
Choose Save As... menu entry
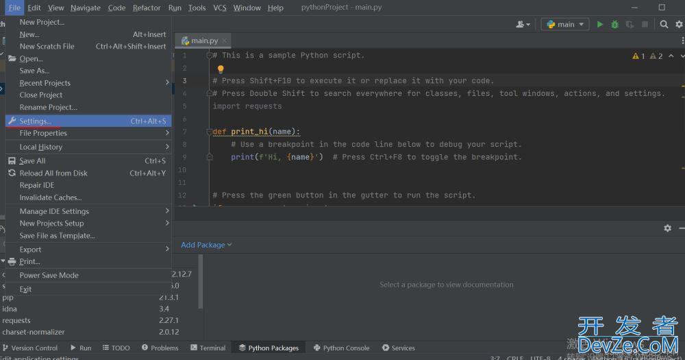click(88, 71)
